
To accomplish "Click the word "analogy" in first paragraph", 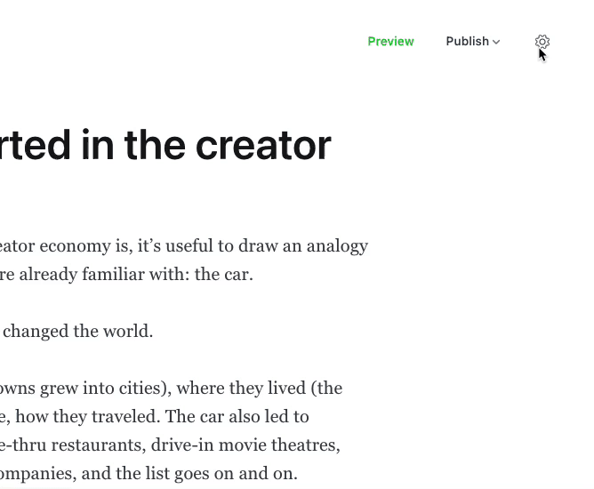I will [x=337, y=246].
